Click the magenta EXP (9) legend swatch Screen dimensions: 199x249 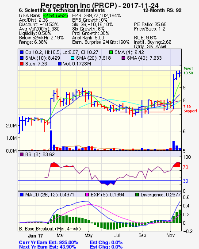click(x=87, y=195)
